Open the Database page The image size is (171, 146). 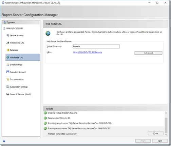[x=14, y=50]
